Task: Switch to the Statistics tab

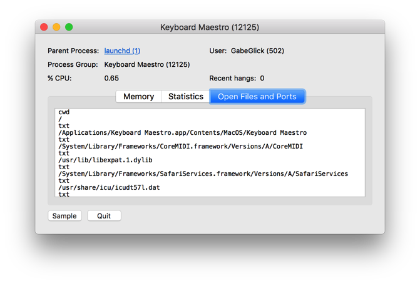Action: [186, 97]
